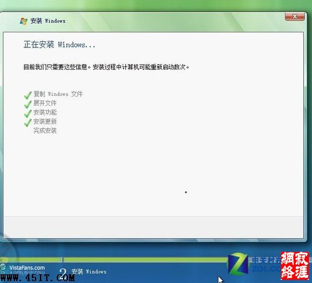Select the 安装更新 step label
Image resolution: width=312 pixels, height=283 pixels.
[45, 122]
